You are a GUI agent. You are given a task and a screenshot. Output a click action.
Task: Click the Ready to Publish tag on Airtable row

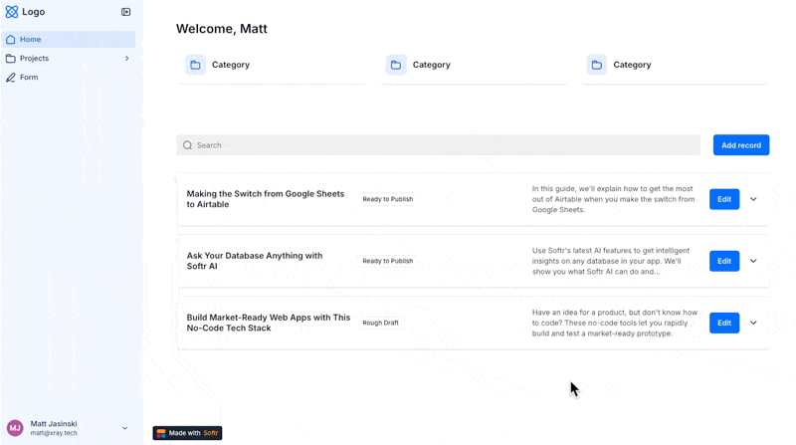point(388,199)
